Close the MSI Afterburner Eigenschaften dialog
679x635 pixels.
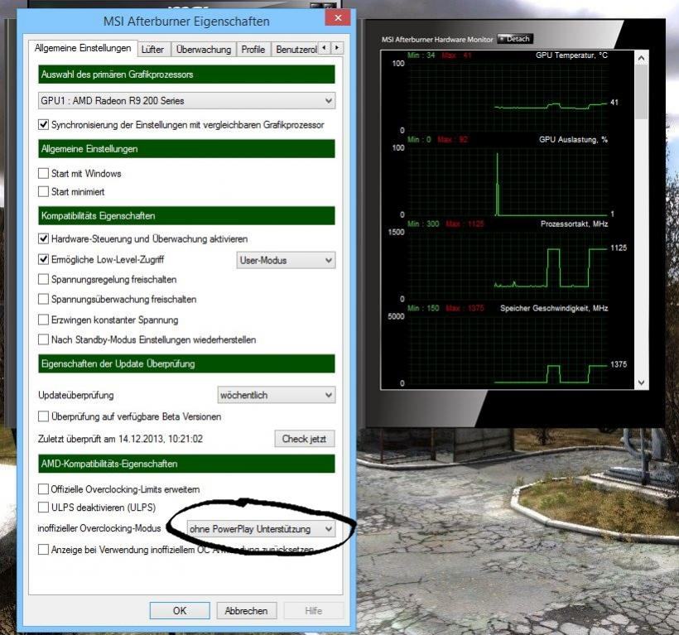pyautogui.click(x=338, y=17)
